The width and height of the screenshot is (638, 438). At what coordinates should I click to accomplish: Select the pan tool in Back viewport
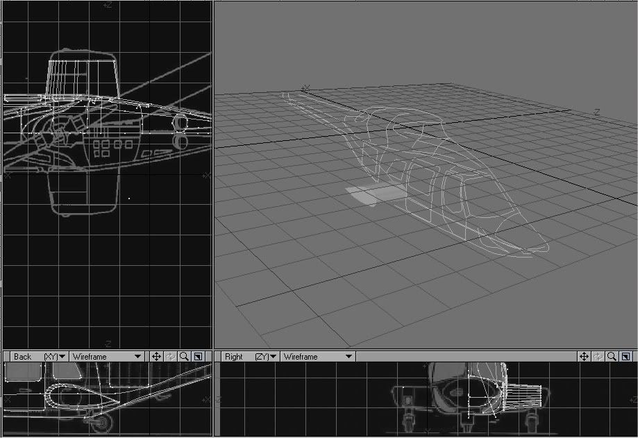pyautogui.click(x=156, y=356)
